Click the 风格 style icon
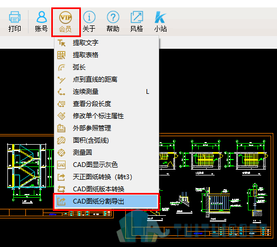 click(137, 17)
